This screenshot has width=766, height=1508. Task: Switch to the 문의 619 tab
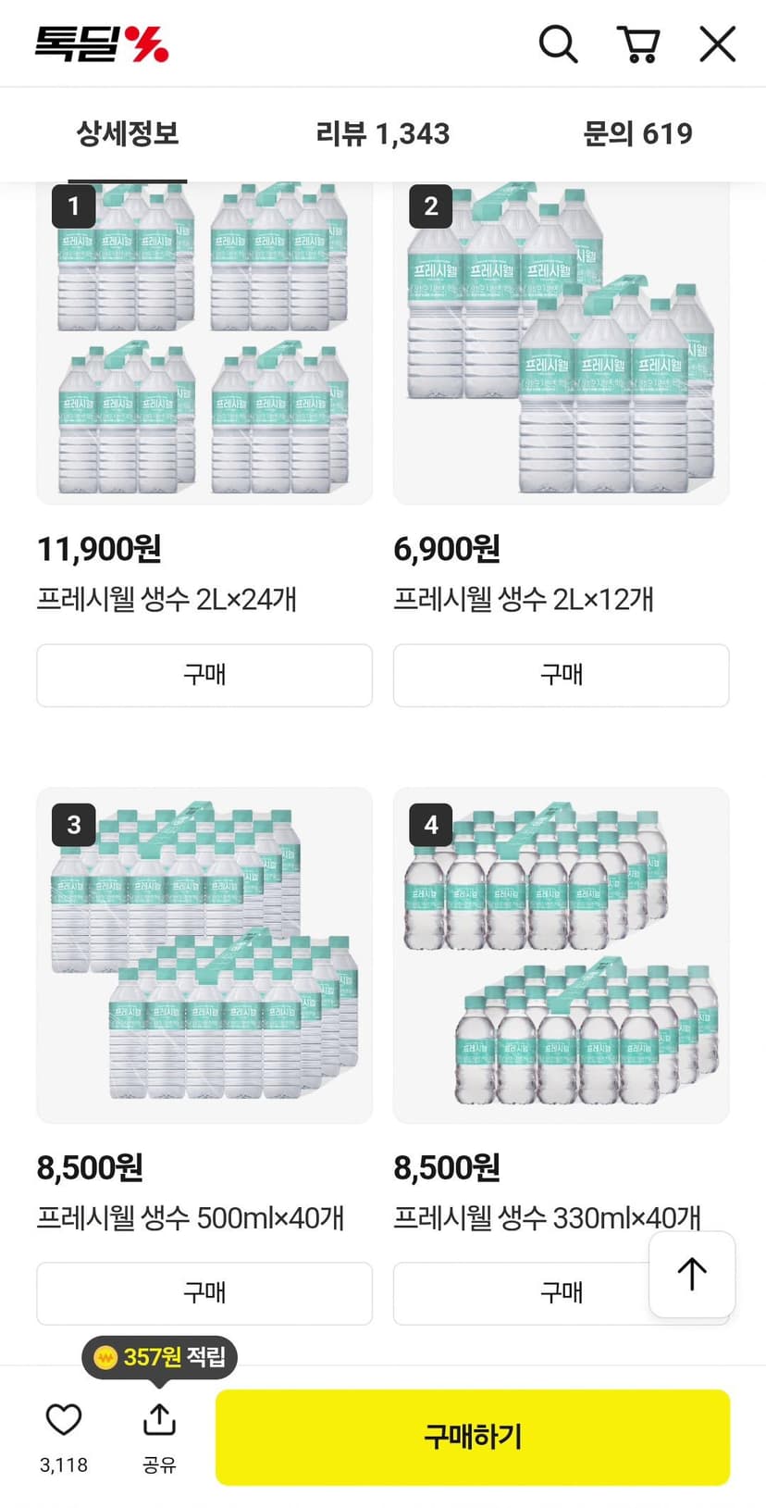coord(637,134)
